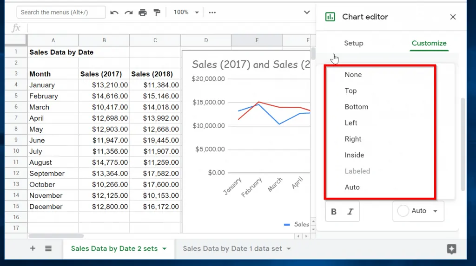
Task: Click the Explore icon at bottom right
Action: (x=451, y=249)
